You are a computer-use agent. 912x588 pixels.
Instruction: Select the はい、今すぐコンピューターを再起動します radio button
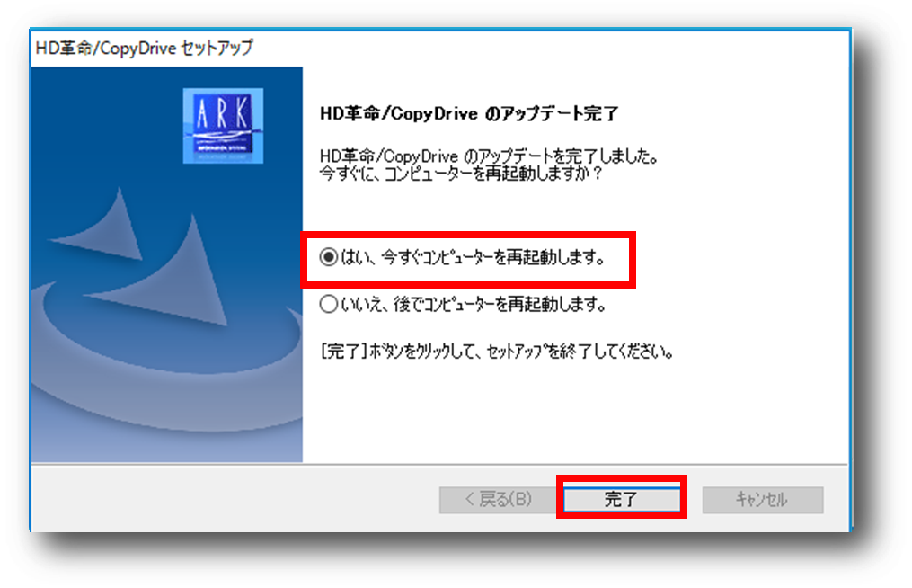pos(329,257)
